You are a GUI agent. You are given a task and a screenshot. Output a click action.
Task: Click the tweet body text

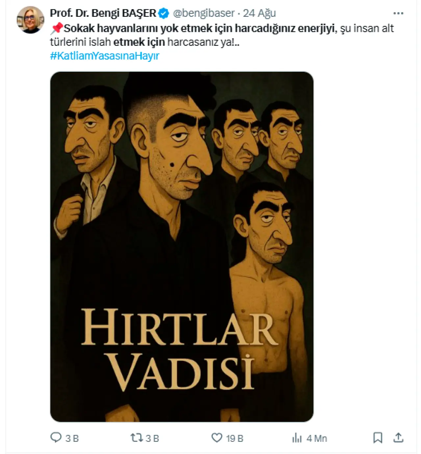point(222,35)
